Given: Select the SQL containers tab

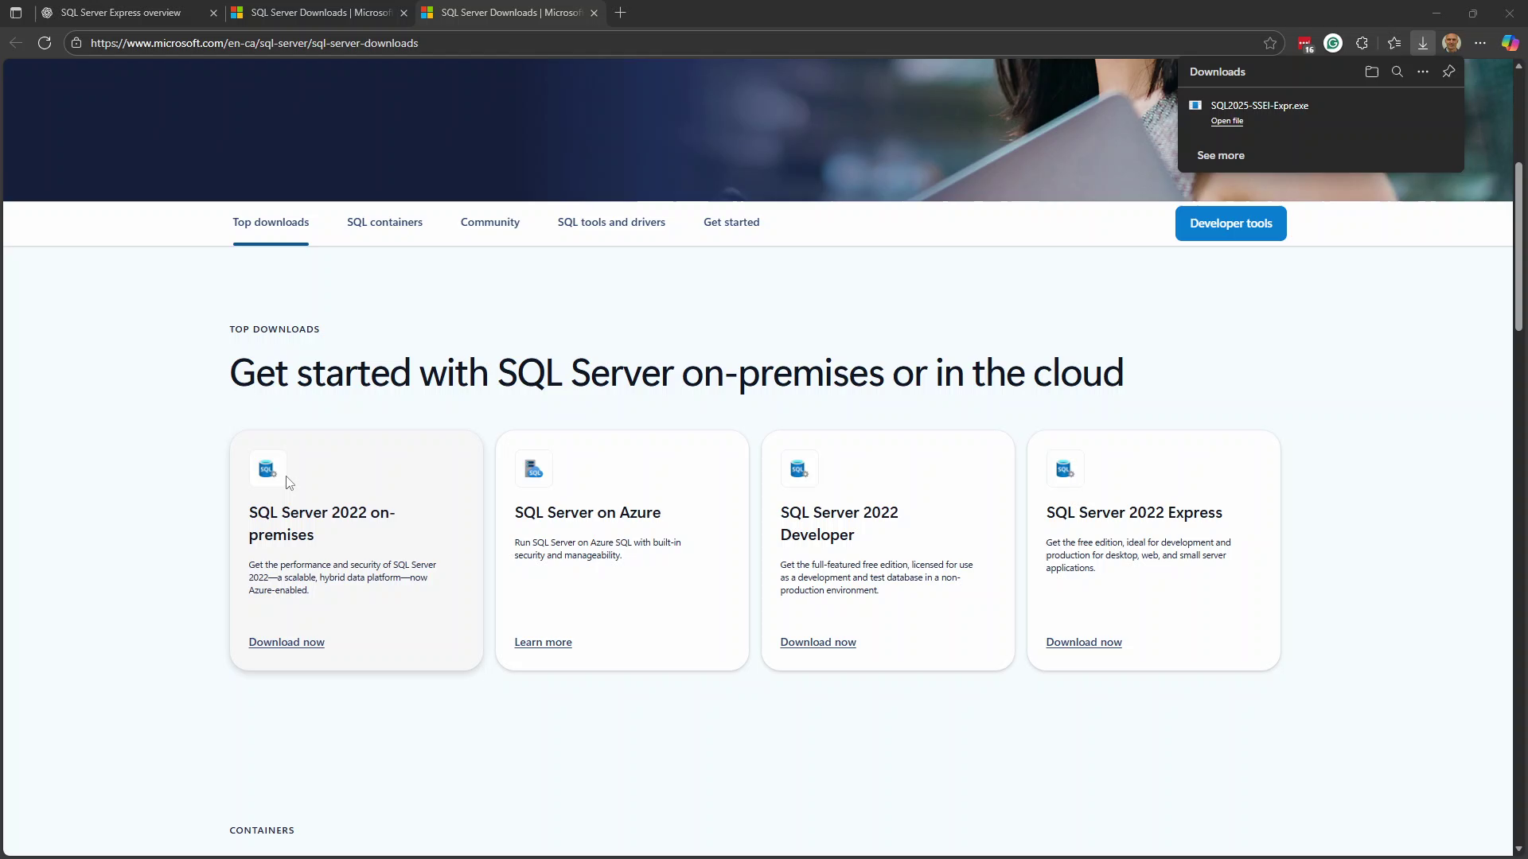Looking at the screenshot, I should pyautogui.click(x=384, y=223).
